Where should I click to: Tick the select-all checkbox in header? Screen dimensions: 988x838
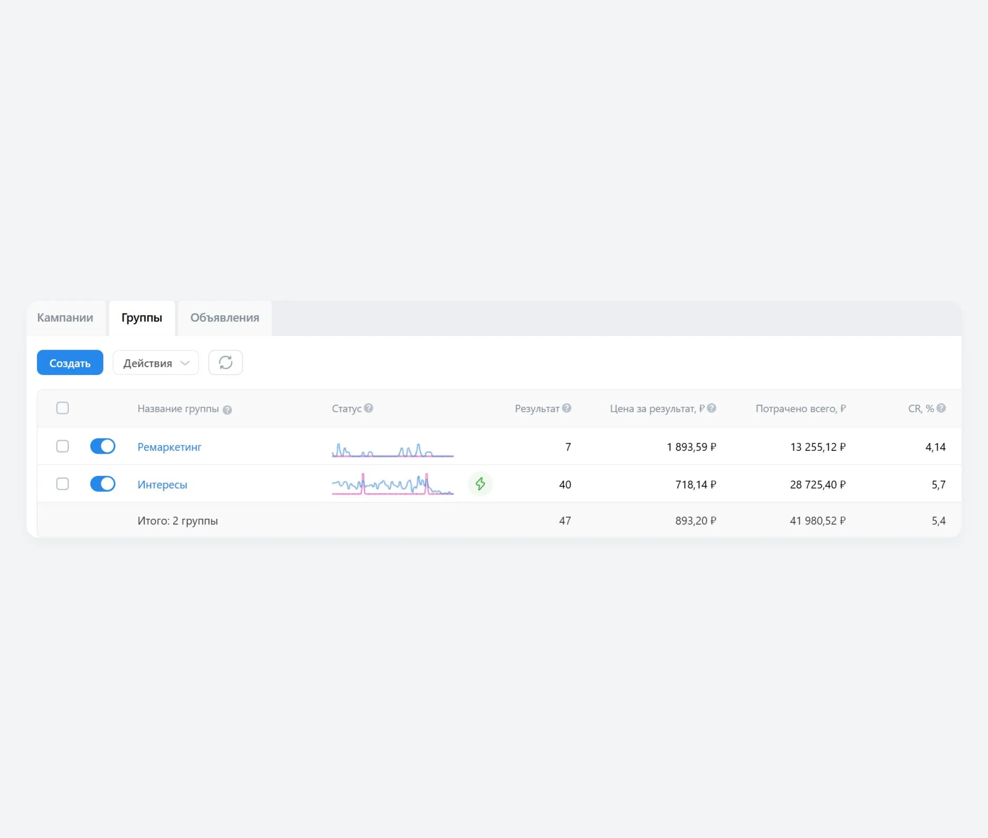click(x=63, y=408)
